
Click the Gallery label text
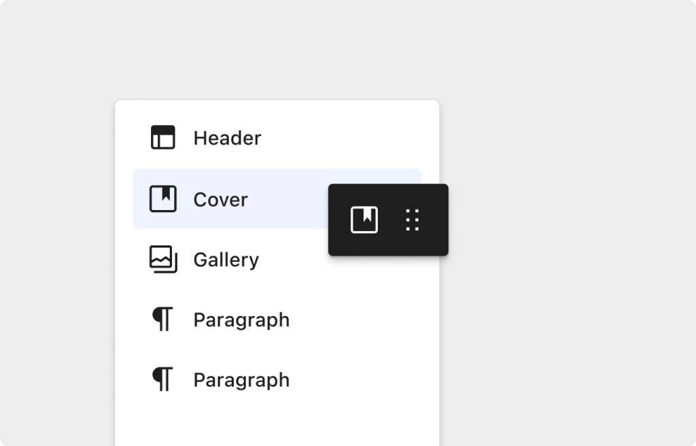click(x=226, y=259)
